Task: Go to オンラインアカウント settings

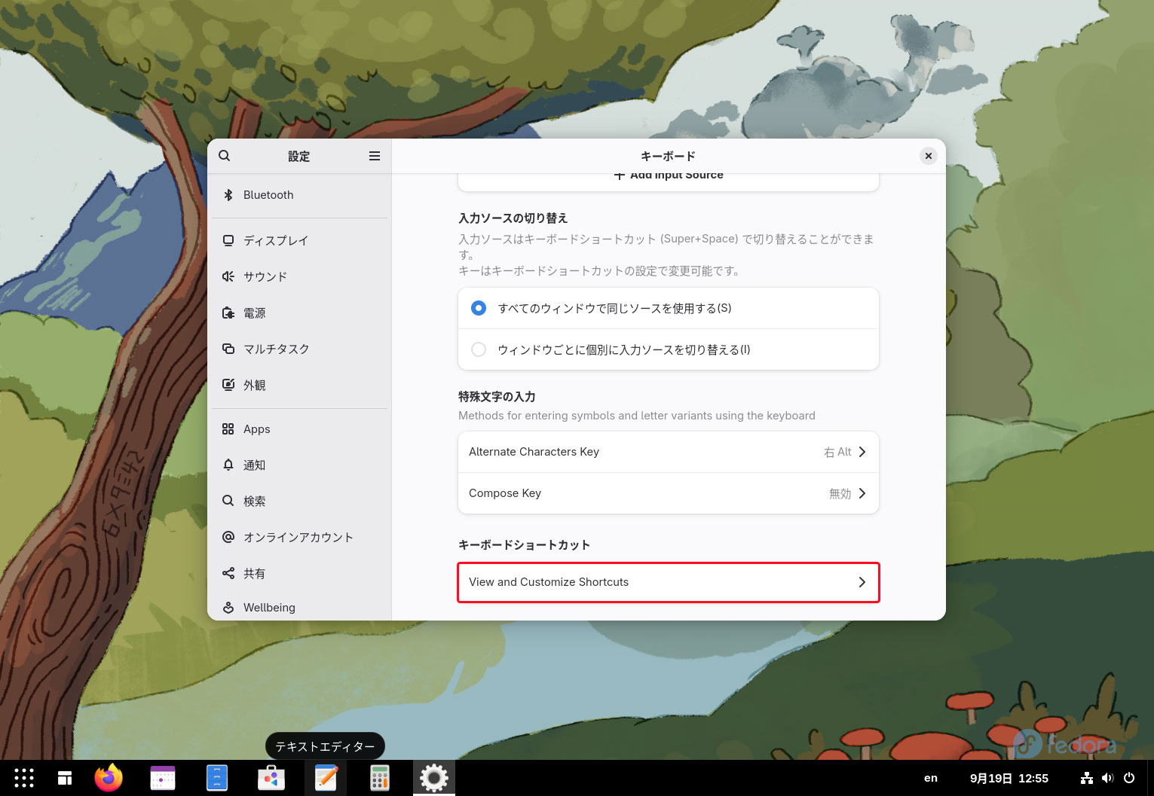Action: pyautogui.click(x=299, y=537)
